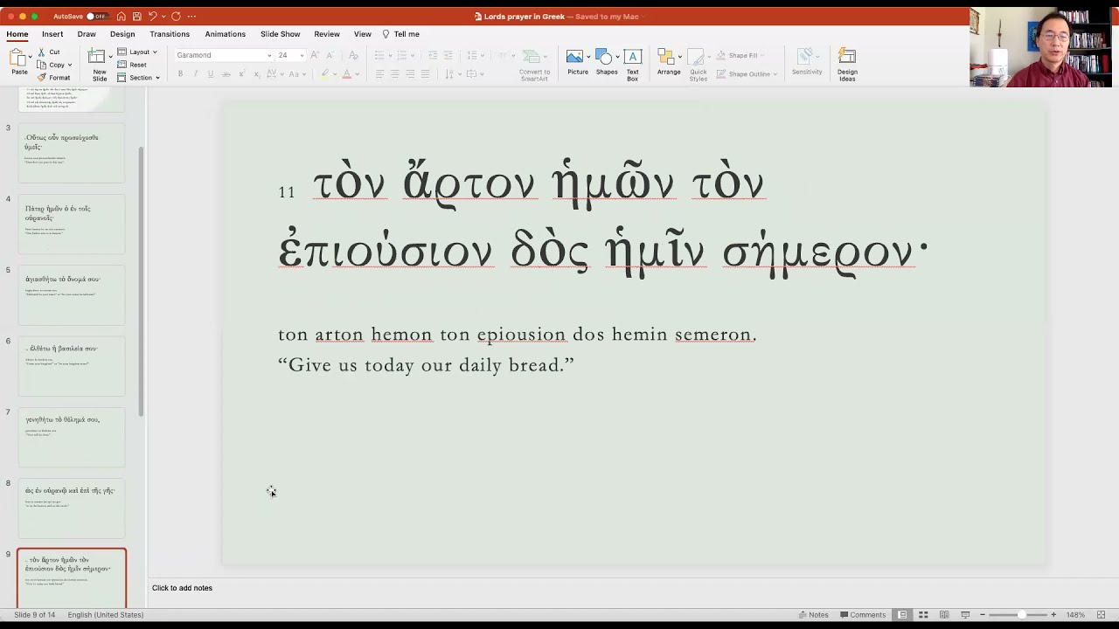Click the Tell me search box
The width and height of the screenshot is (1119, 629).
point(400,34)
